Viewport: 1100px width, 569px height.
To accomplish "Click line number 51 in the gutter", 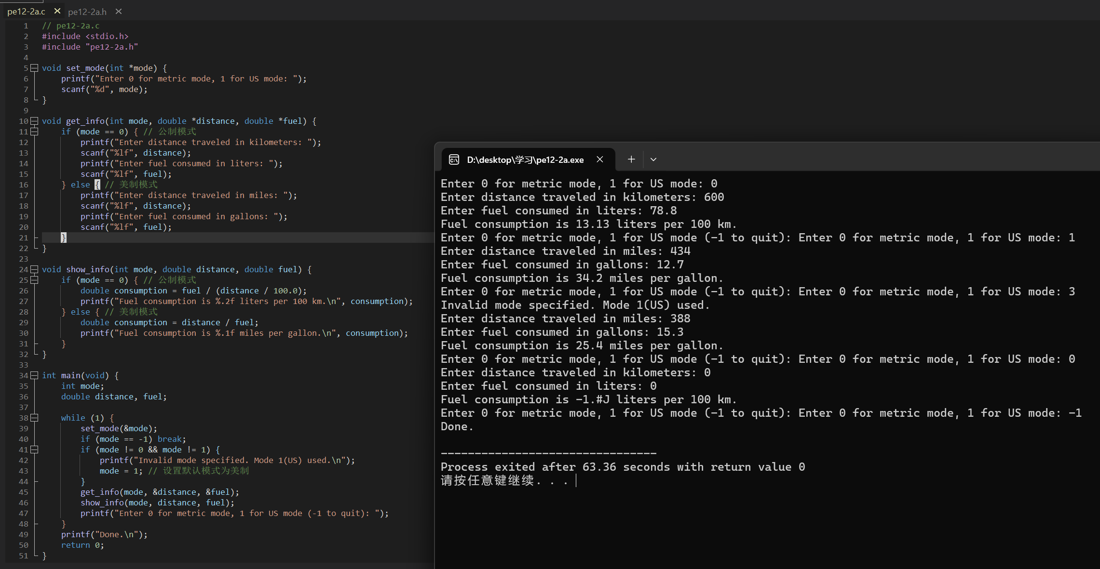I will click(x=24, y=556).
